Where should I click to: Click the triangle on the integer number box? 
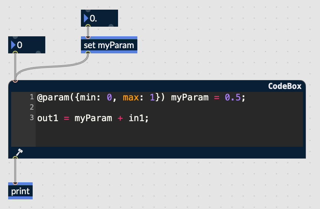click(x=13, y=45)
